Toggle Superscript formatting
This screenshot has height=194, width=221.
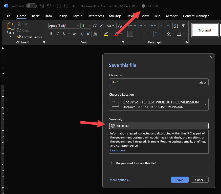click(x=88, y=34)
